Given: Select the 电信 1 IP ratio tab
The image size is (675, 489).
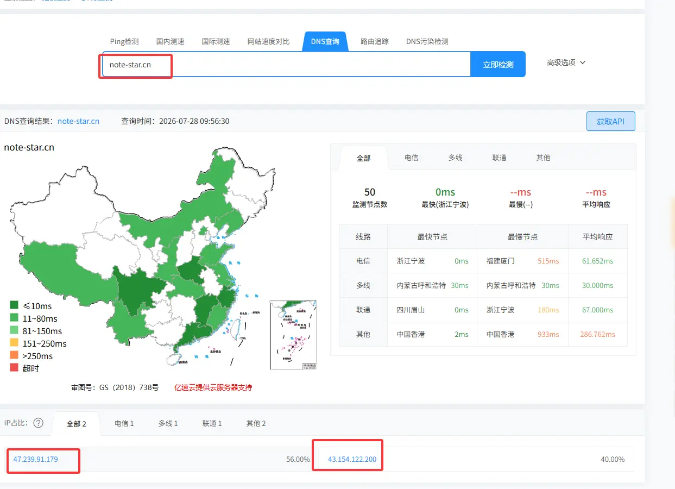Looking at the screenshot, I should click(x=124, y=423).
